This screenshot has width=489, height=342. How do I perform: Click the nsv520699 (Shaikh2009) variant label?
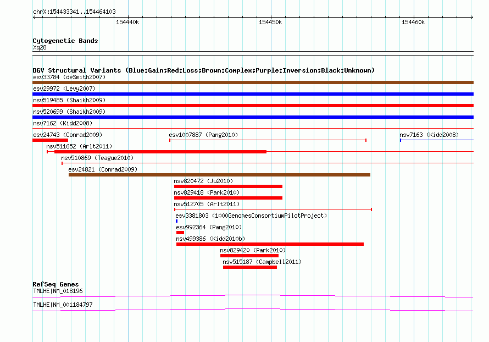point(69,112)
